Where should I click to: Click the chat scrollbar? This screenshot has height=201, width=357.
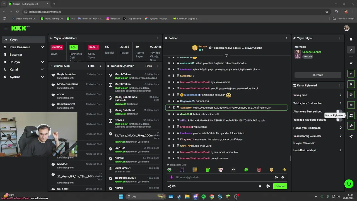click(x=290, y=158)
